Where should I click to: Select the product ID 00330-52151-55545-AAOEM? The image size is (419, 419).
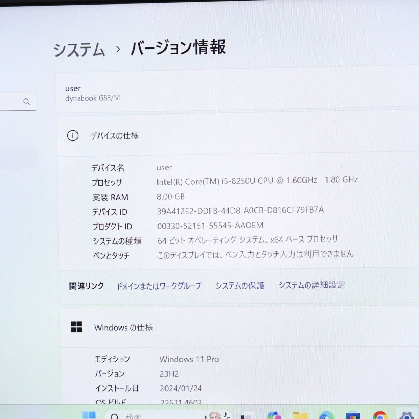210,226
